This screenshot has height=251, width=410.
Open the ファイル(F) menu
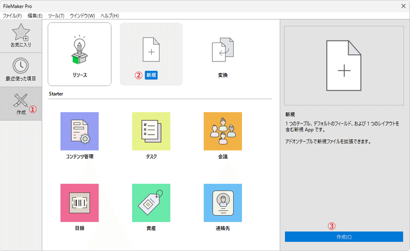pos(12,16)
